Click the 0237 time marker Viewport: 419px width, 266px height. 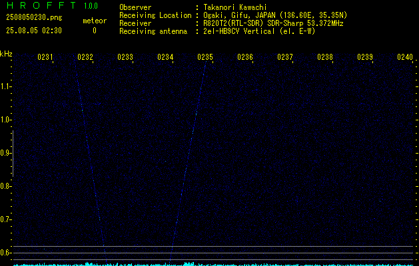click(285, 57)
